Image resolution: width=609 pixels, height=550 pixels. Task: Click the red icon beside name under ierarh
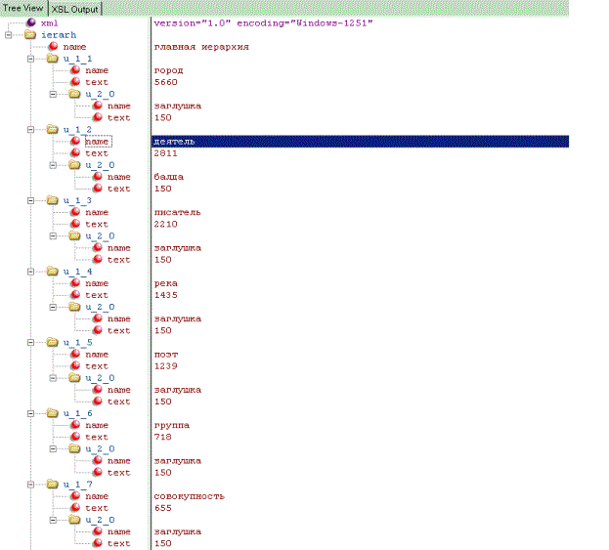pyautogui.click(x=52, y=46)
